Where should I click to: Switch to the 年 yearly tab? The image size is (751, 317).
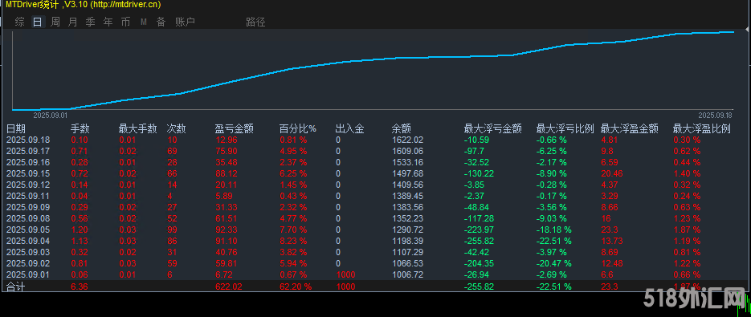point(108,22)
